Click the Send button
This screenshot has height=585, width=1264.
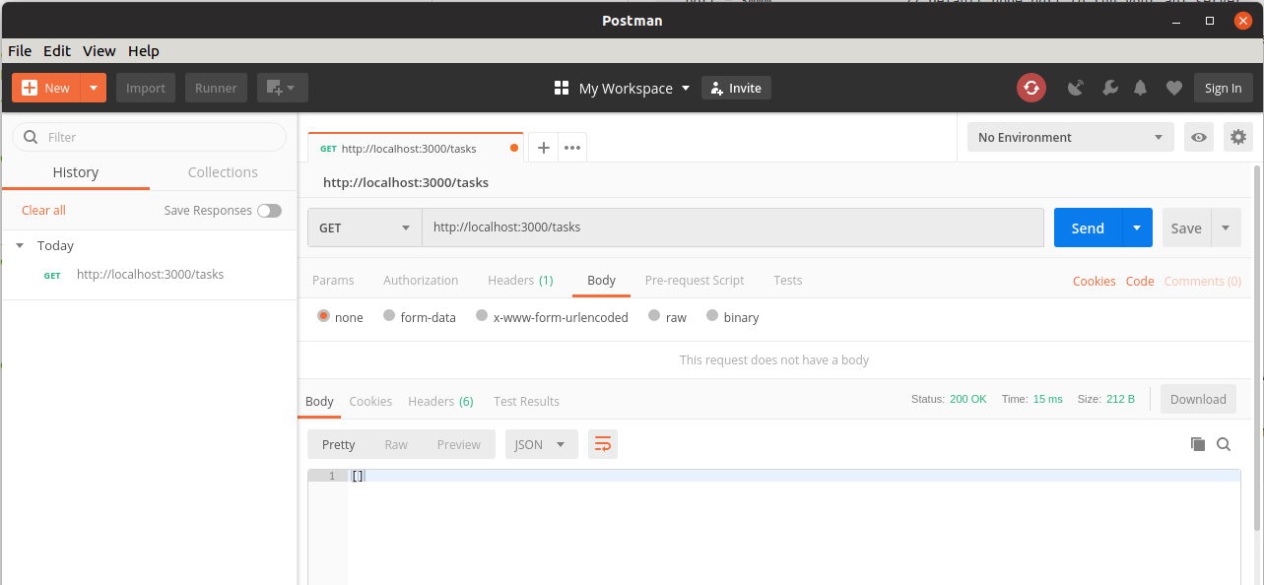1088,227
